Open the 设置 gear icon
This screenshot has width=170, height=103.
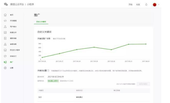(x=5, y=68)
